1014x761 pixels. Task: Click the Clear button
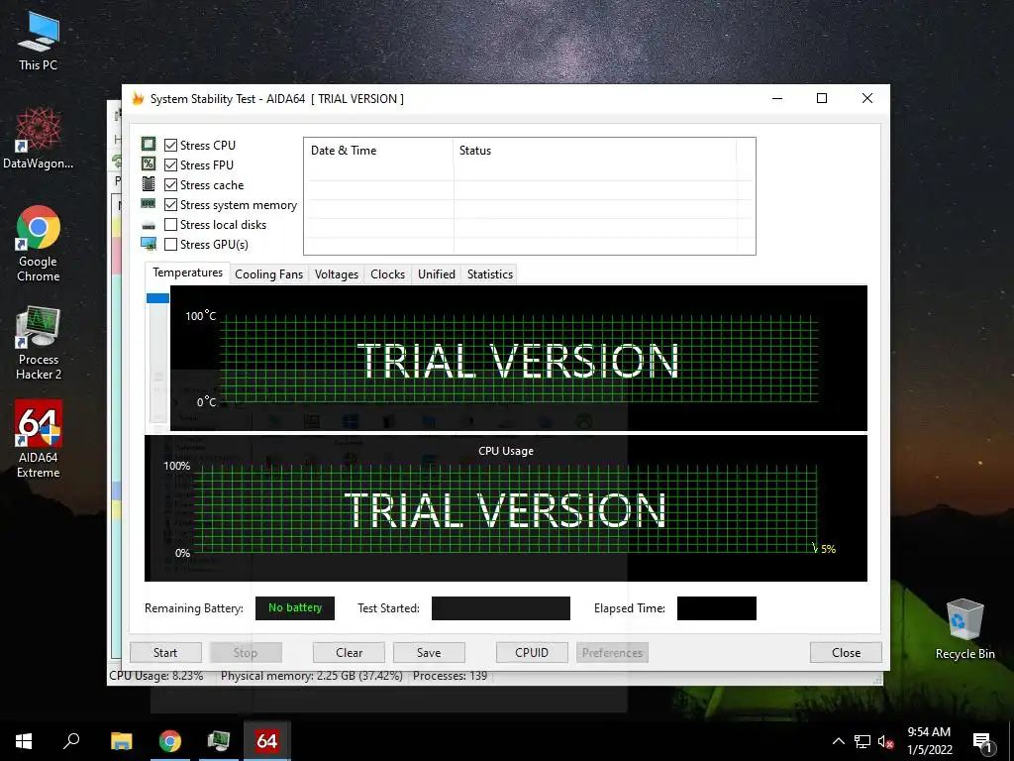[350, 652]
